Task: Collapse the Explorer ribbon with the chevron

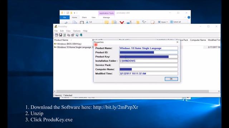Action: coord(185,17)
